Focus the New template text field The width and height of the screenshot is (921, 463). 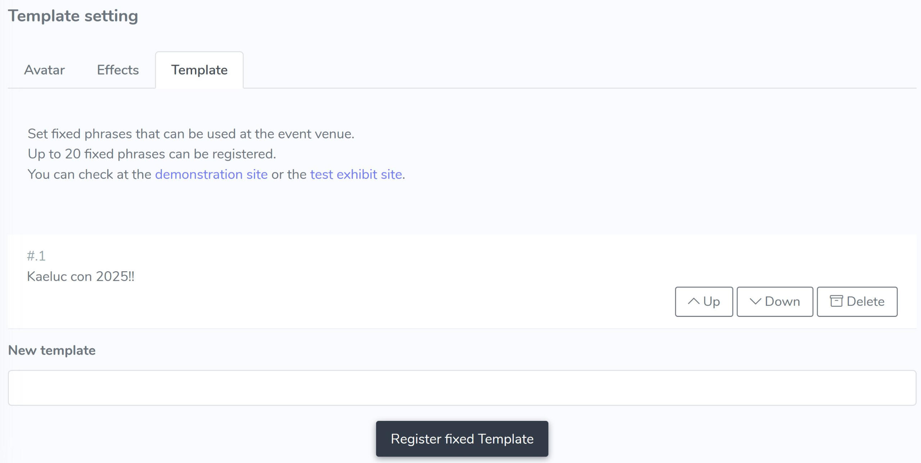[x=462, y=388]
